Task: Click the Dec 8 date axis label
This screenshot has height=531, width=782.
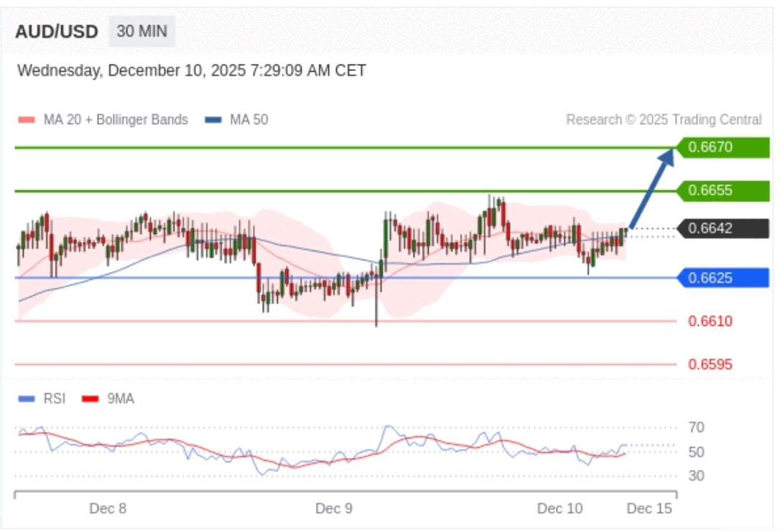Action: [x=108, y=509]
